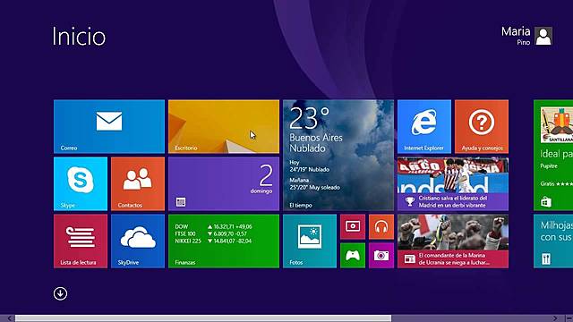Click the news icon on Ucrania tile
Viewport: 573px width, 322px height.
pyautogui.click(x=410, y=258)
